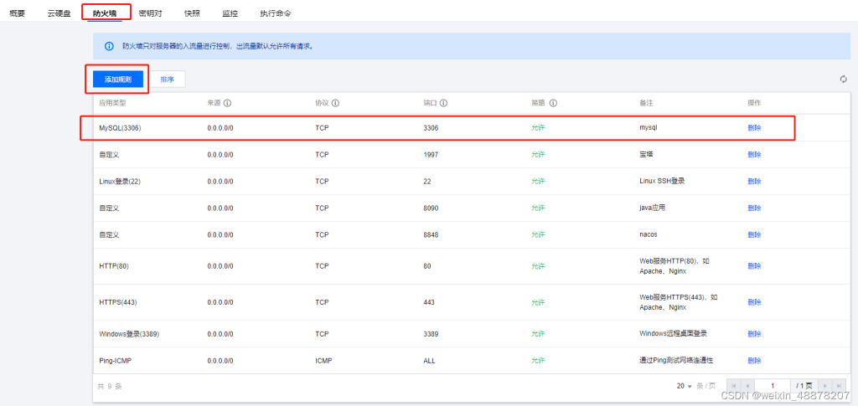Click the 通过Ping测试网络连通性 remark
Image resolution: width=858 pixels, height=406 pixels.
click(x=676, y=361)
